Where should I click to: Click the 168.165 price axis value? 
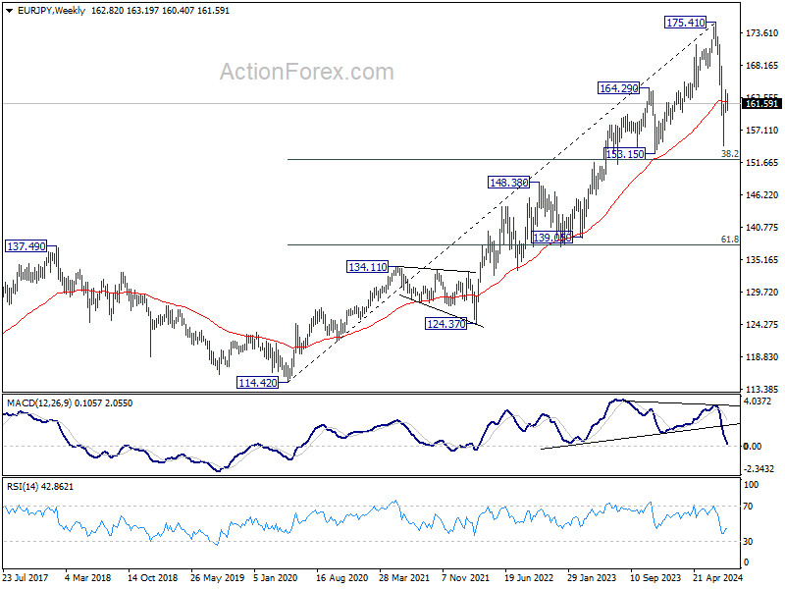click(762, 66)
